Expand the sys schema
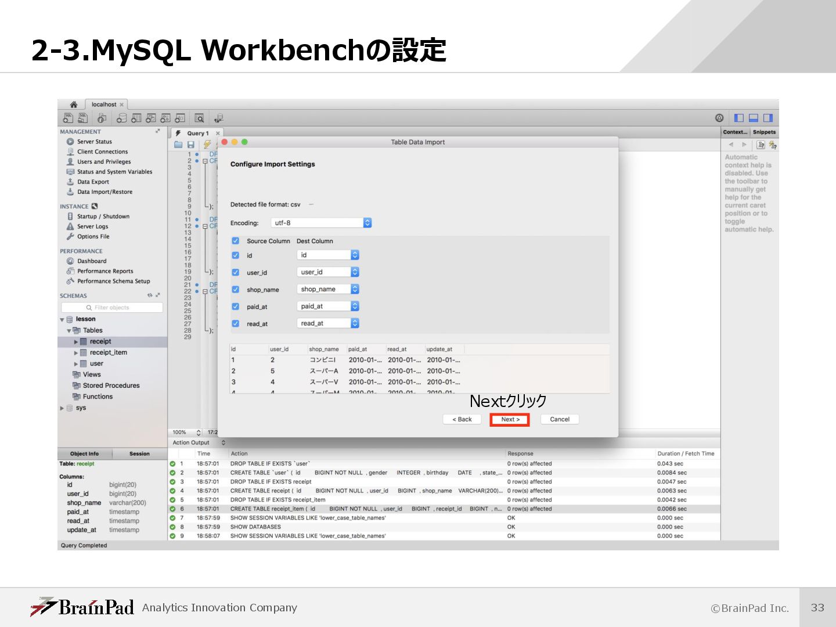836x627 pixels. tap(62, 408)
